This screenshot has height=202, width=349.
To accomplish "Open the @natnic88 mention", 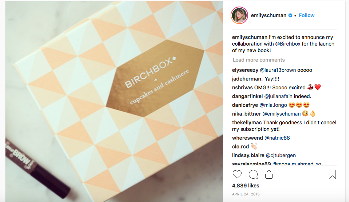I will (277, 138).
